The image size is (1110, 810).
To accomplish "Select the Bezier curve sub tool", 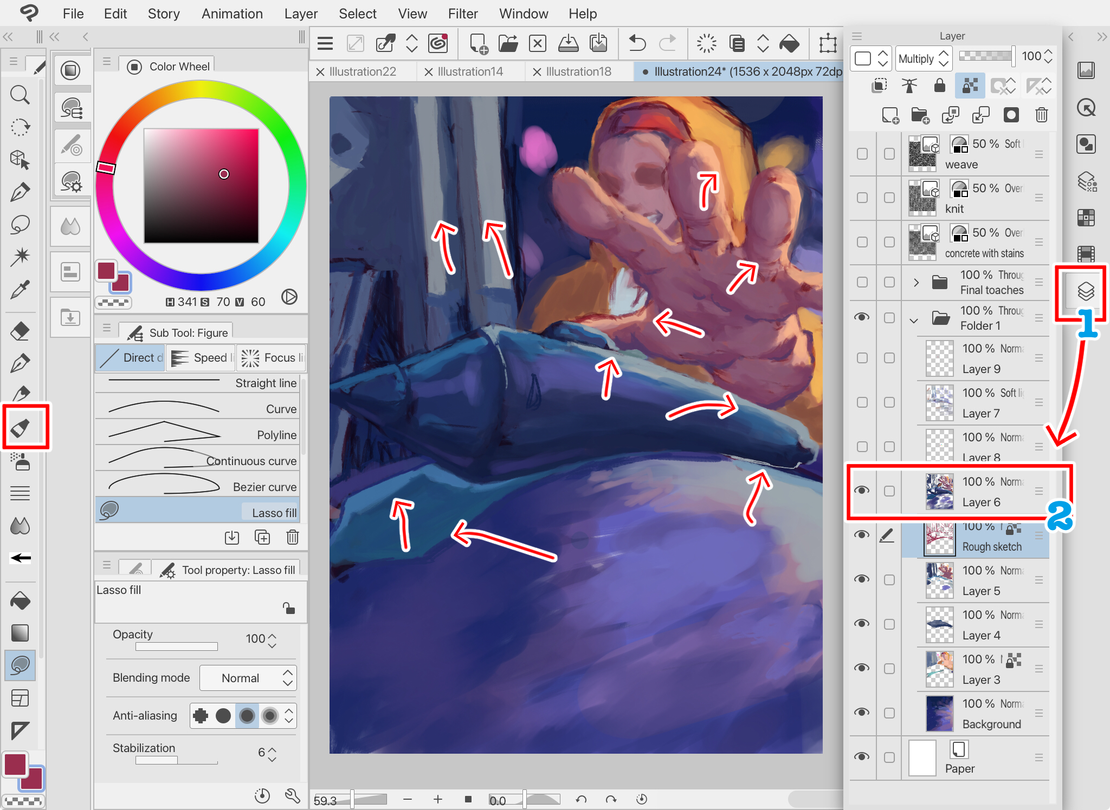I will 197,486.
